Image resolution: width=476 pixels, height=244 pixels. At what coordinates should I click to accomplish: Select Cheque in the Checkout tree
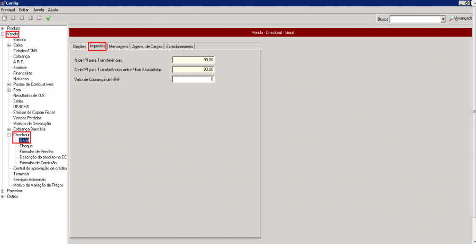tap(26, 146)
